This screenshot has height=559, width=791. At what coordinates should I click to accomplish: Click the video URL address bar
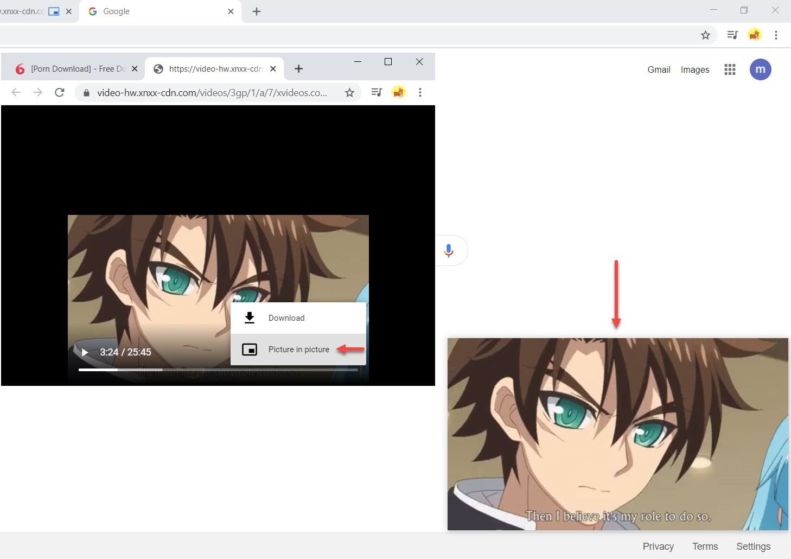212,93
